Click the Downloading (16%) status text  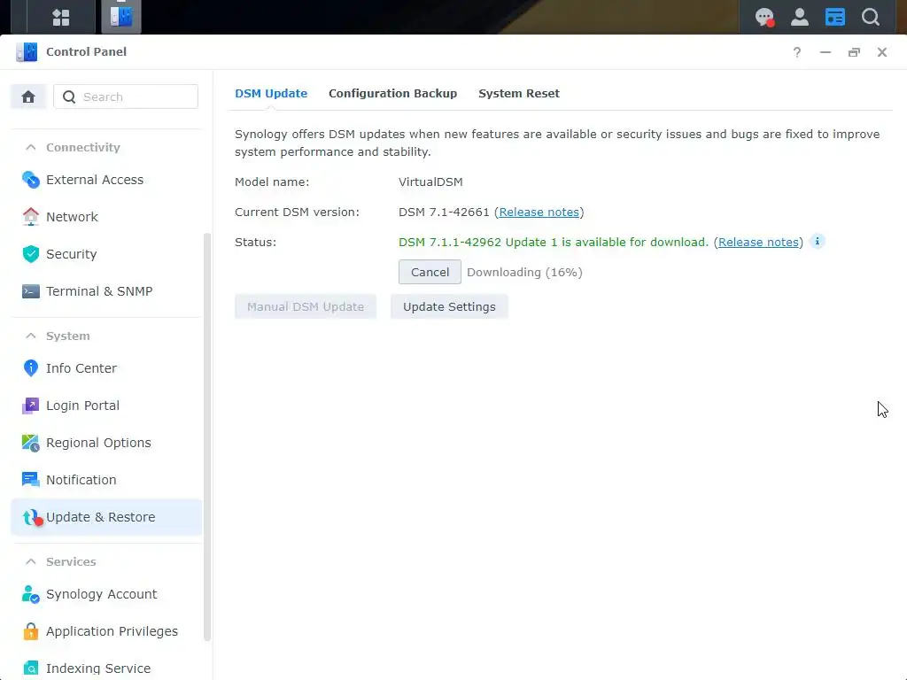click(x=524, y=273)
